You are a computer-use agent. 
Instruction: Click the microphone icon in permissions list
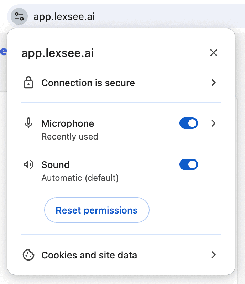[28, 123]
